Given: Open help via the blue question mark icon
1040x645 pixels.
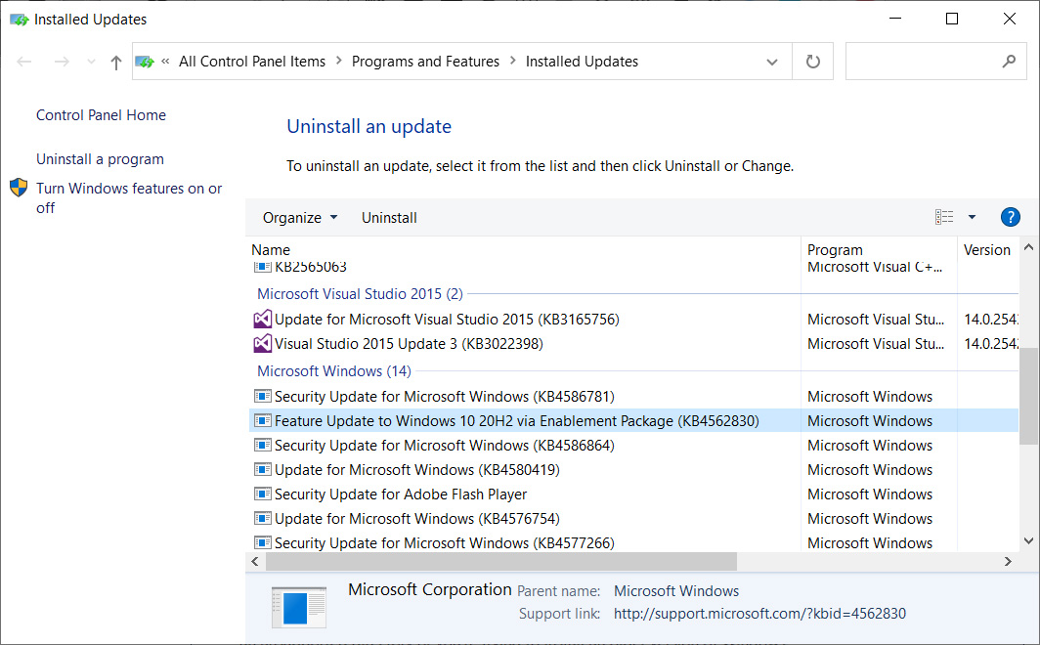Looking at the screenshot, I should (x=1010, y=217).
